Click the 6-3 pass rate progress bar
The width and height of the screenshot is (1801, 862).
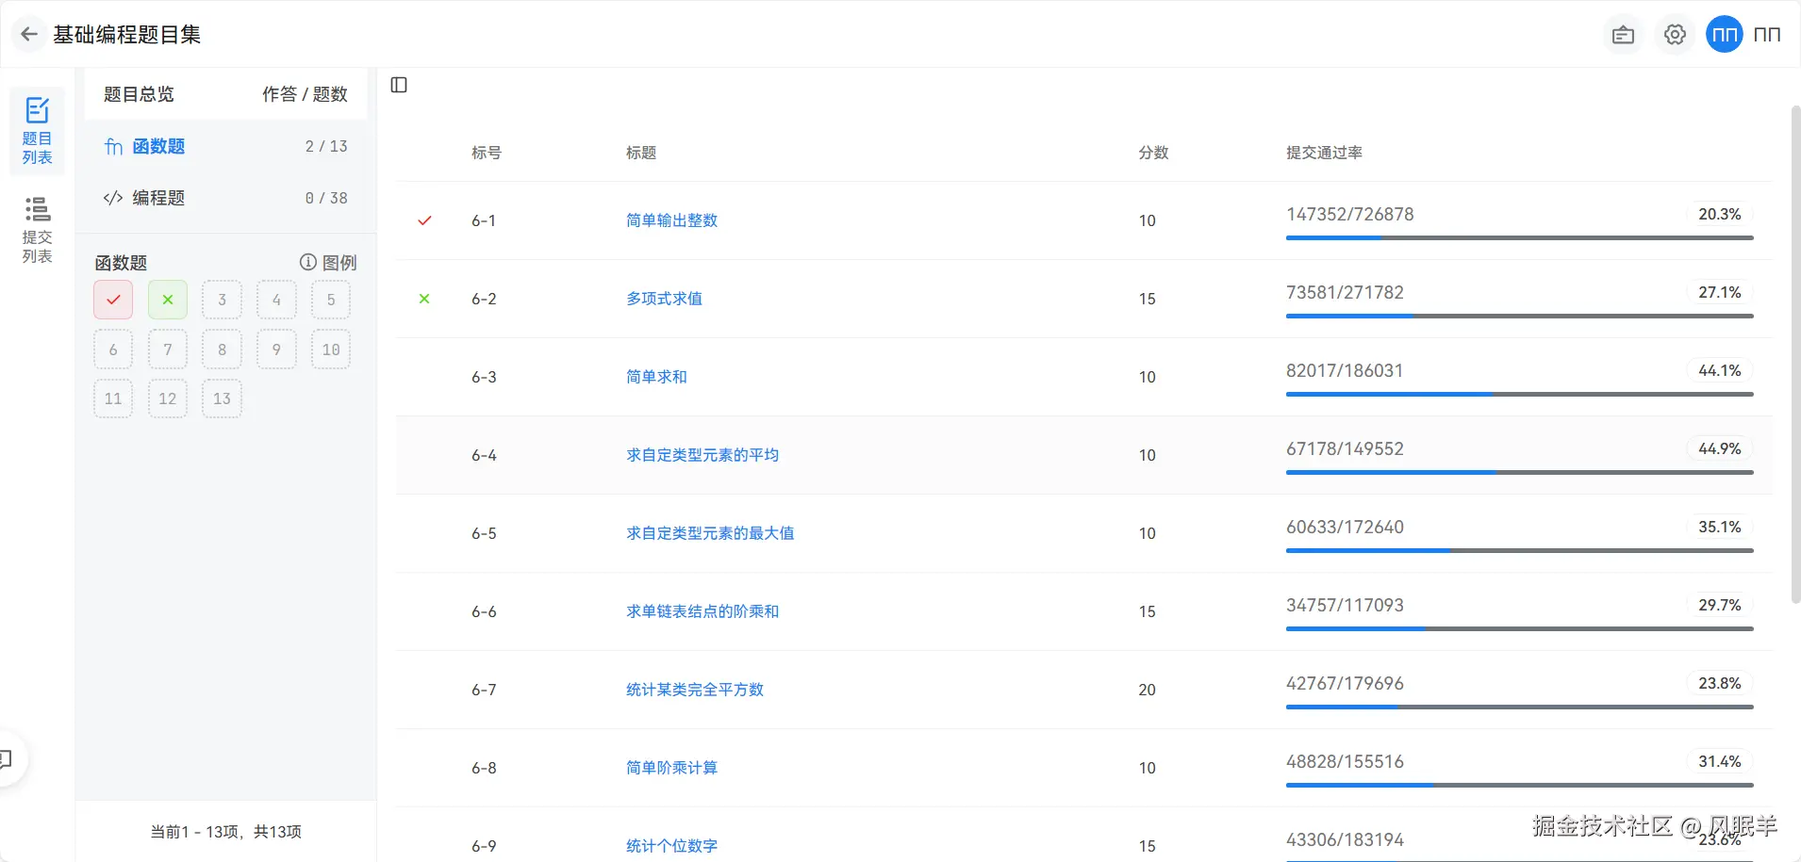pyautogui.click(x=1519, y=395)
